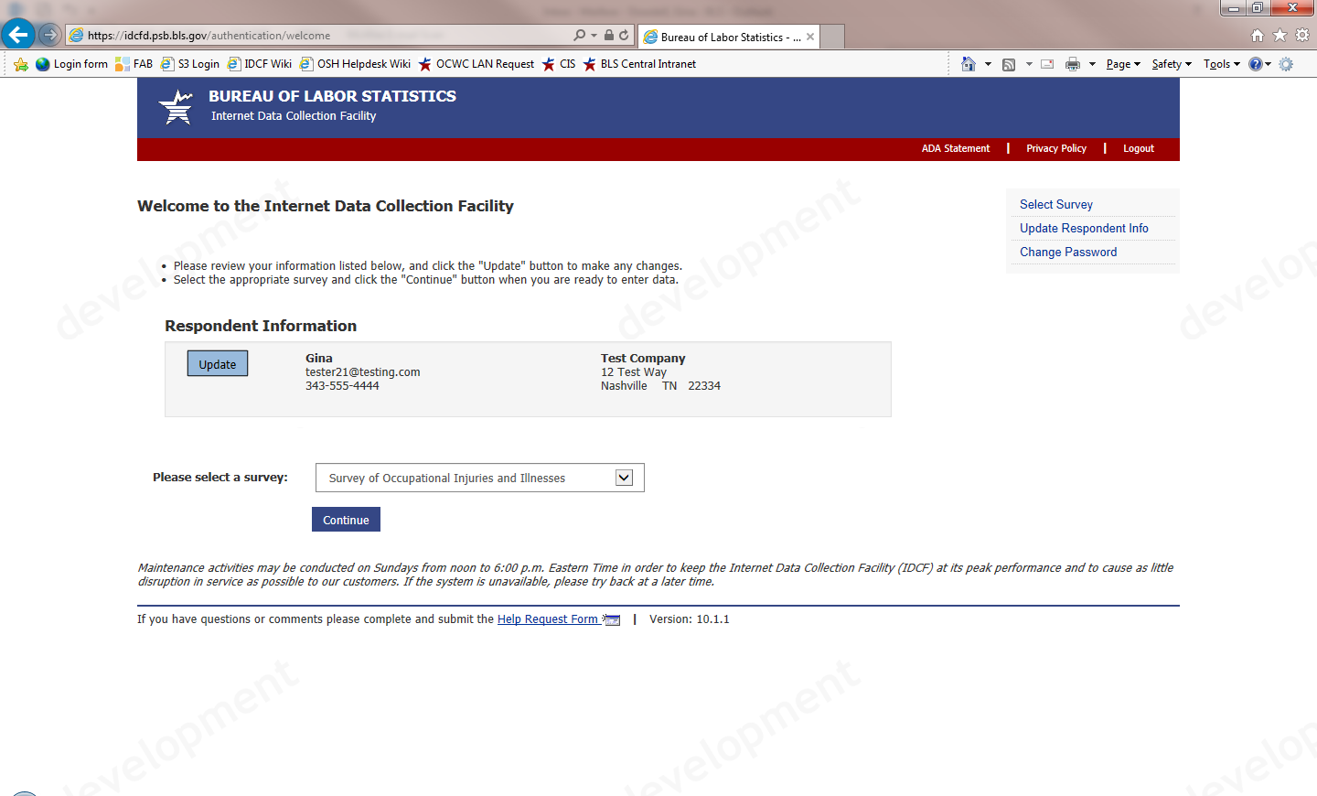This screenshot has width=1317, height=796.
Task: Click the '12 Test Way' address line
Action: [x=634, y=372]
